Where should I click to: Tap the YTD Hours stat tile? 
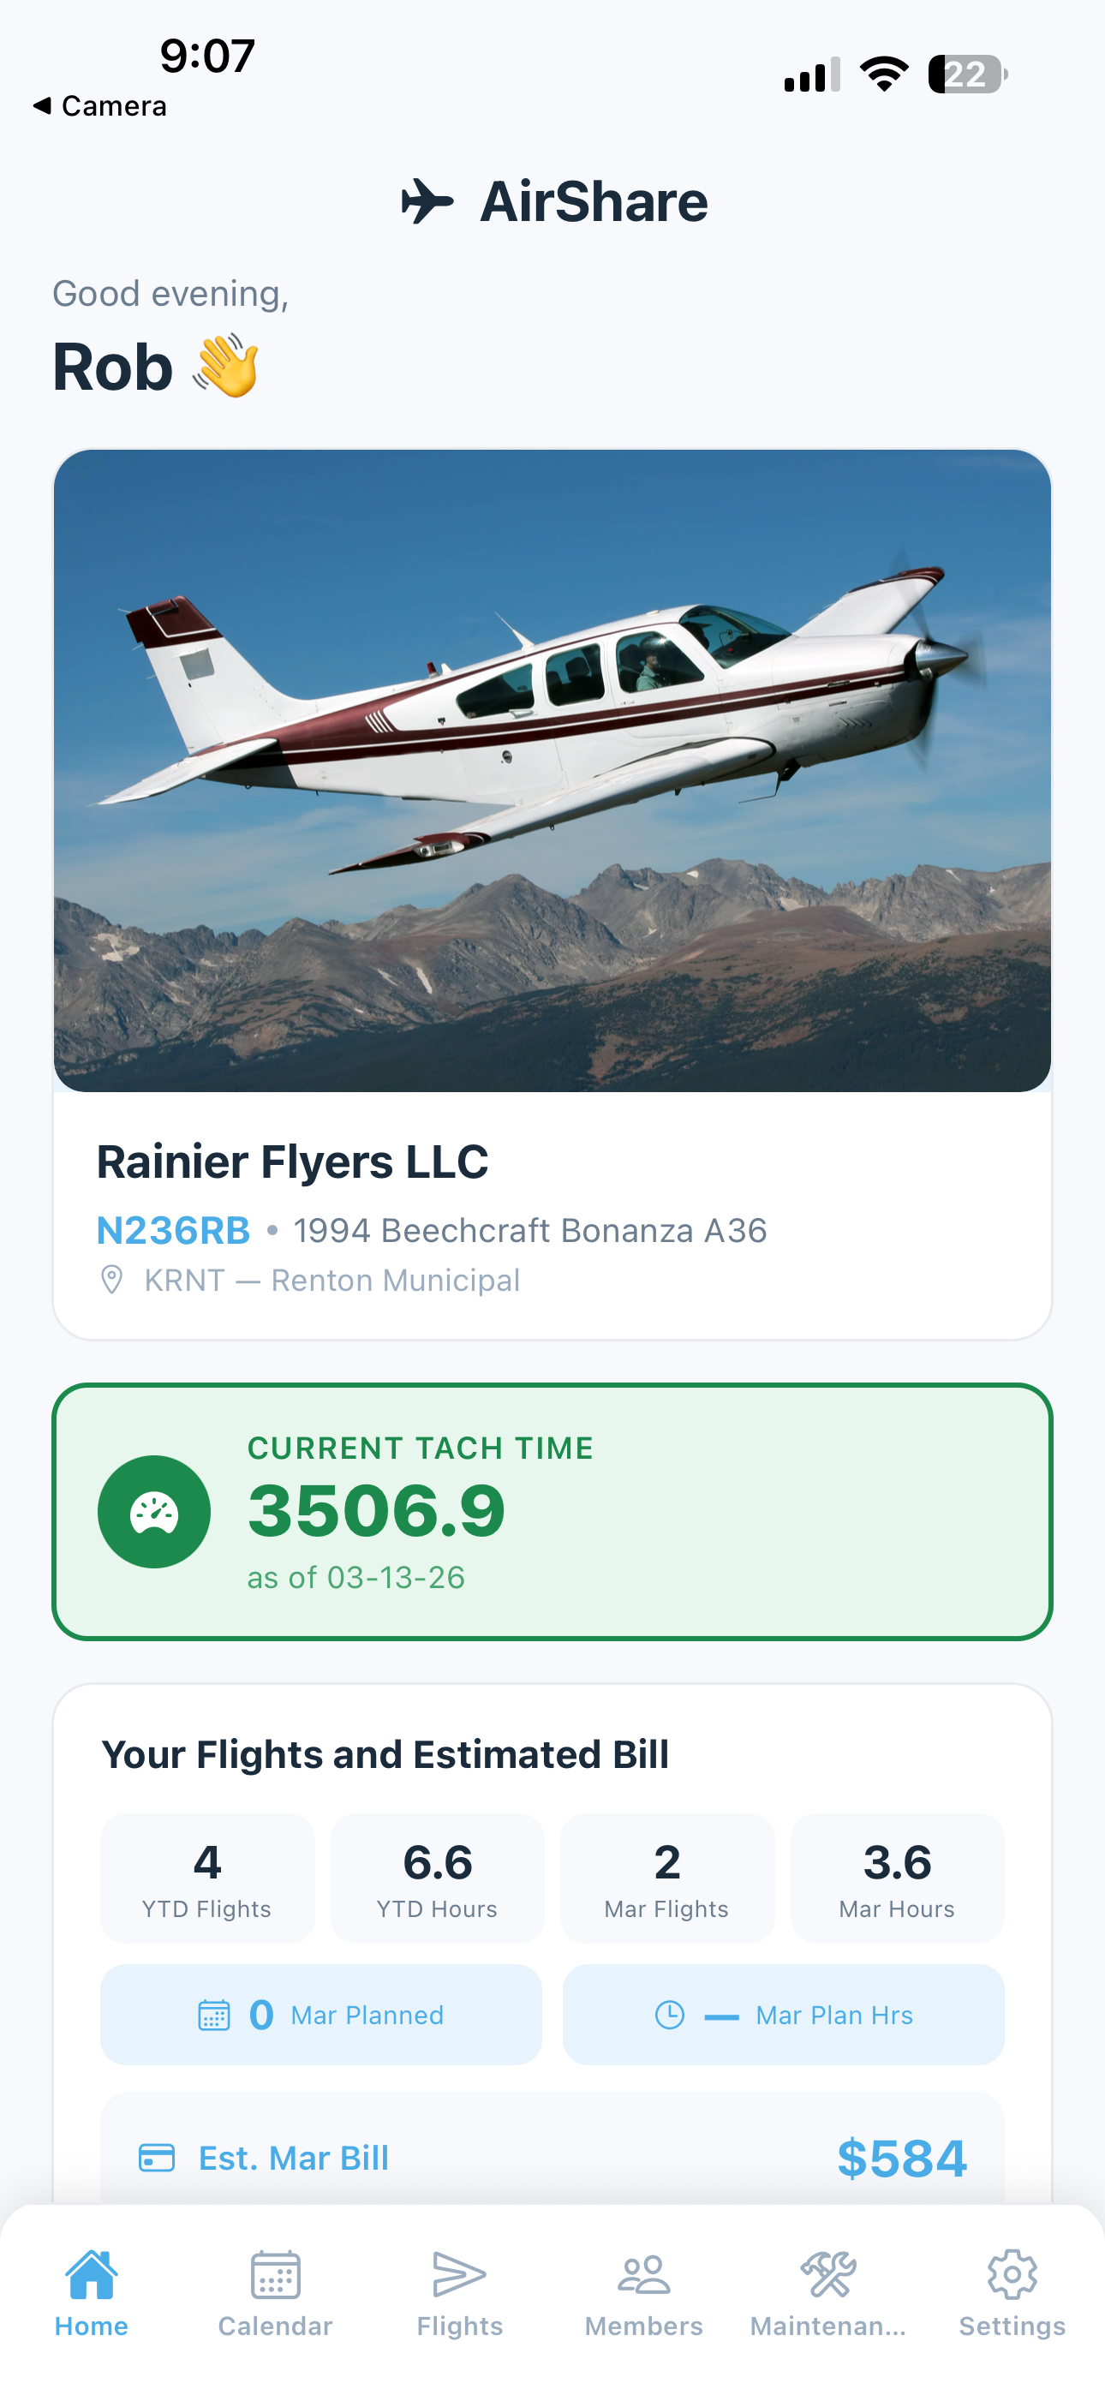437,1877
